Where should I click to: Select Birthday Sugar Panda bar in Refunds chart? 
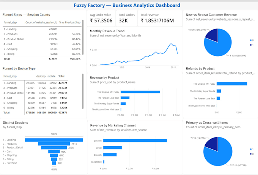pos(219,91)
